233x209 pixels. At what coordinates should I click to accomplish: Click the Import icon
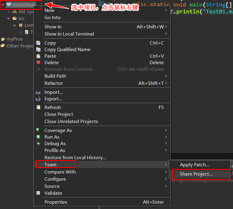pos(38,92)
